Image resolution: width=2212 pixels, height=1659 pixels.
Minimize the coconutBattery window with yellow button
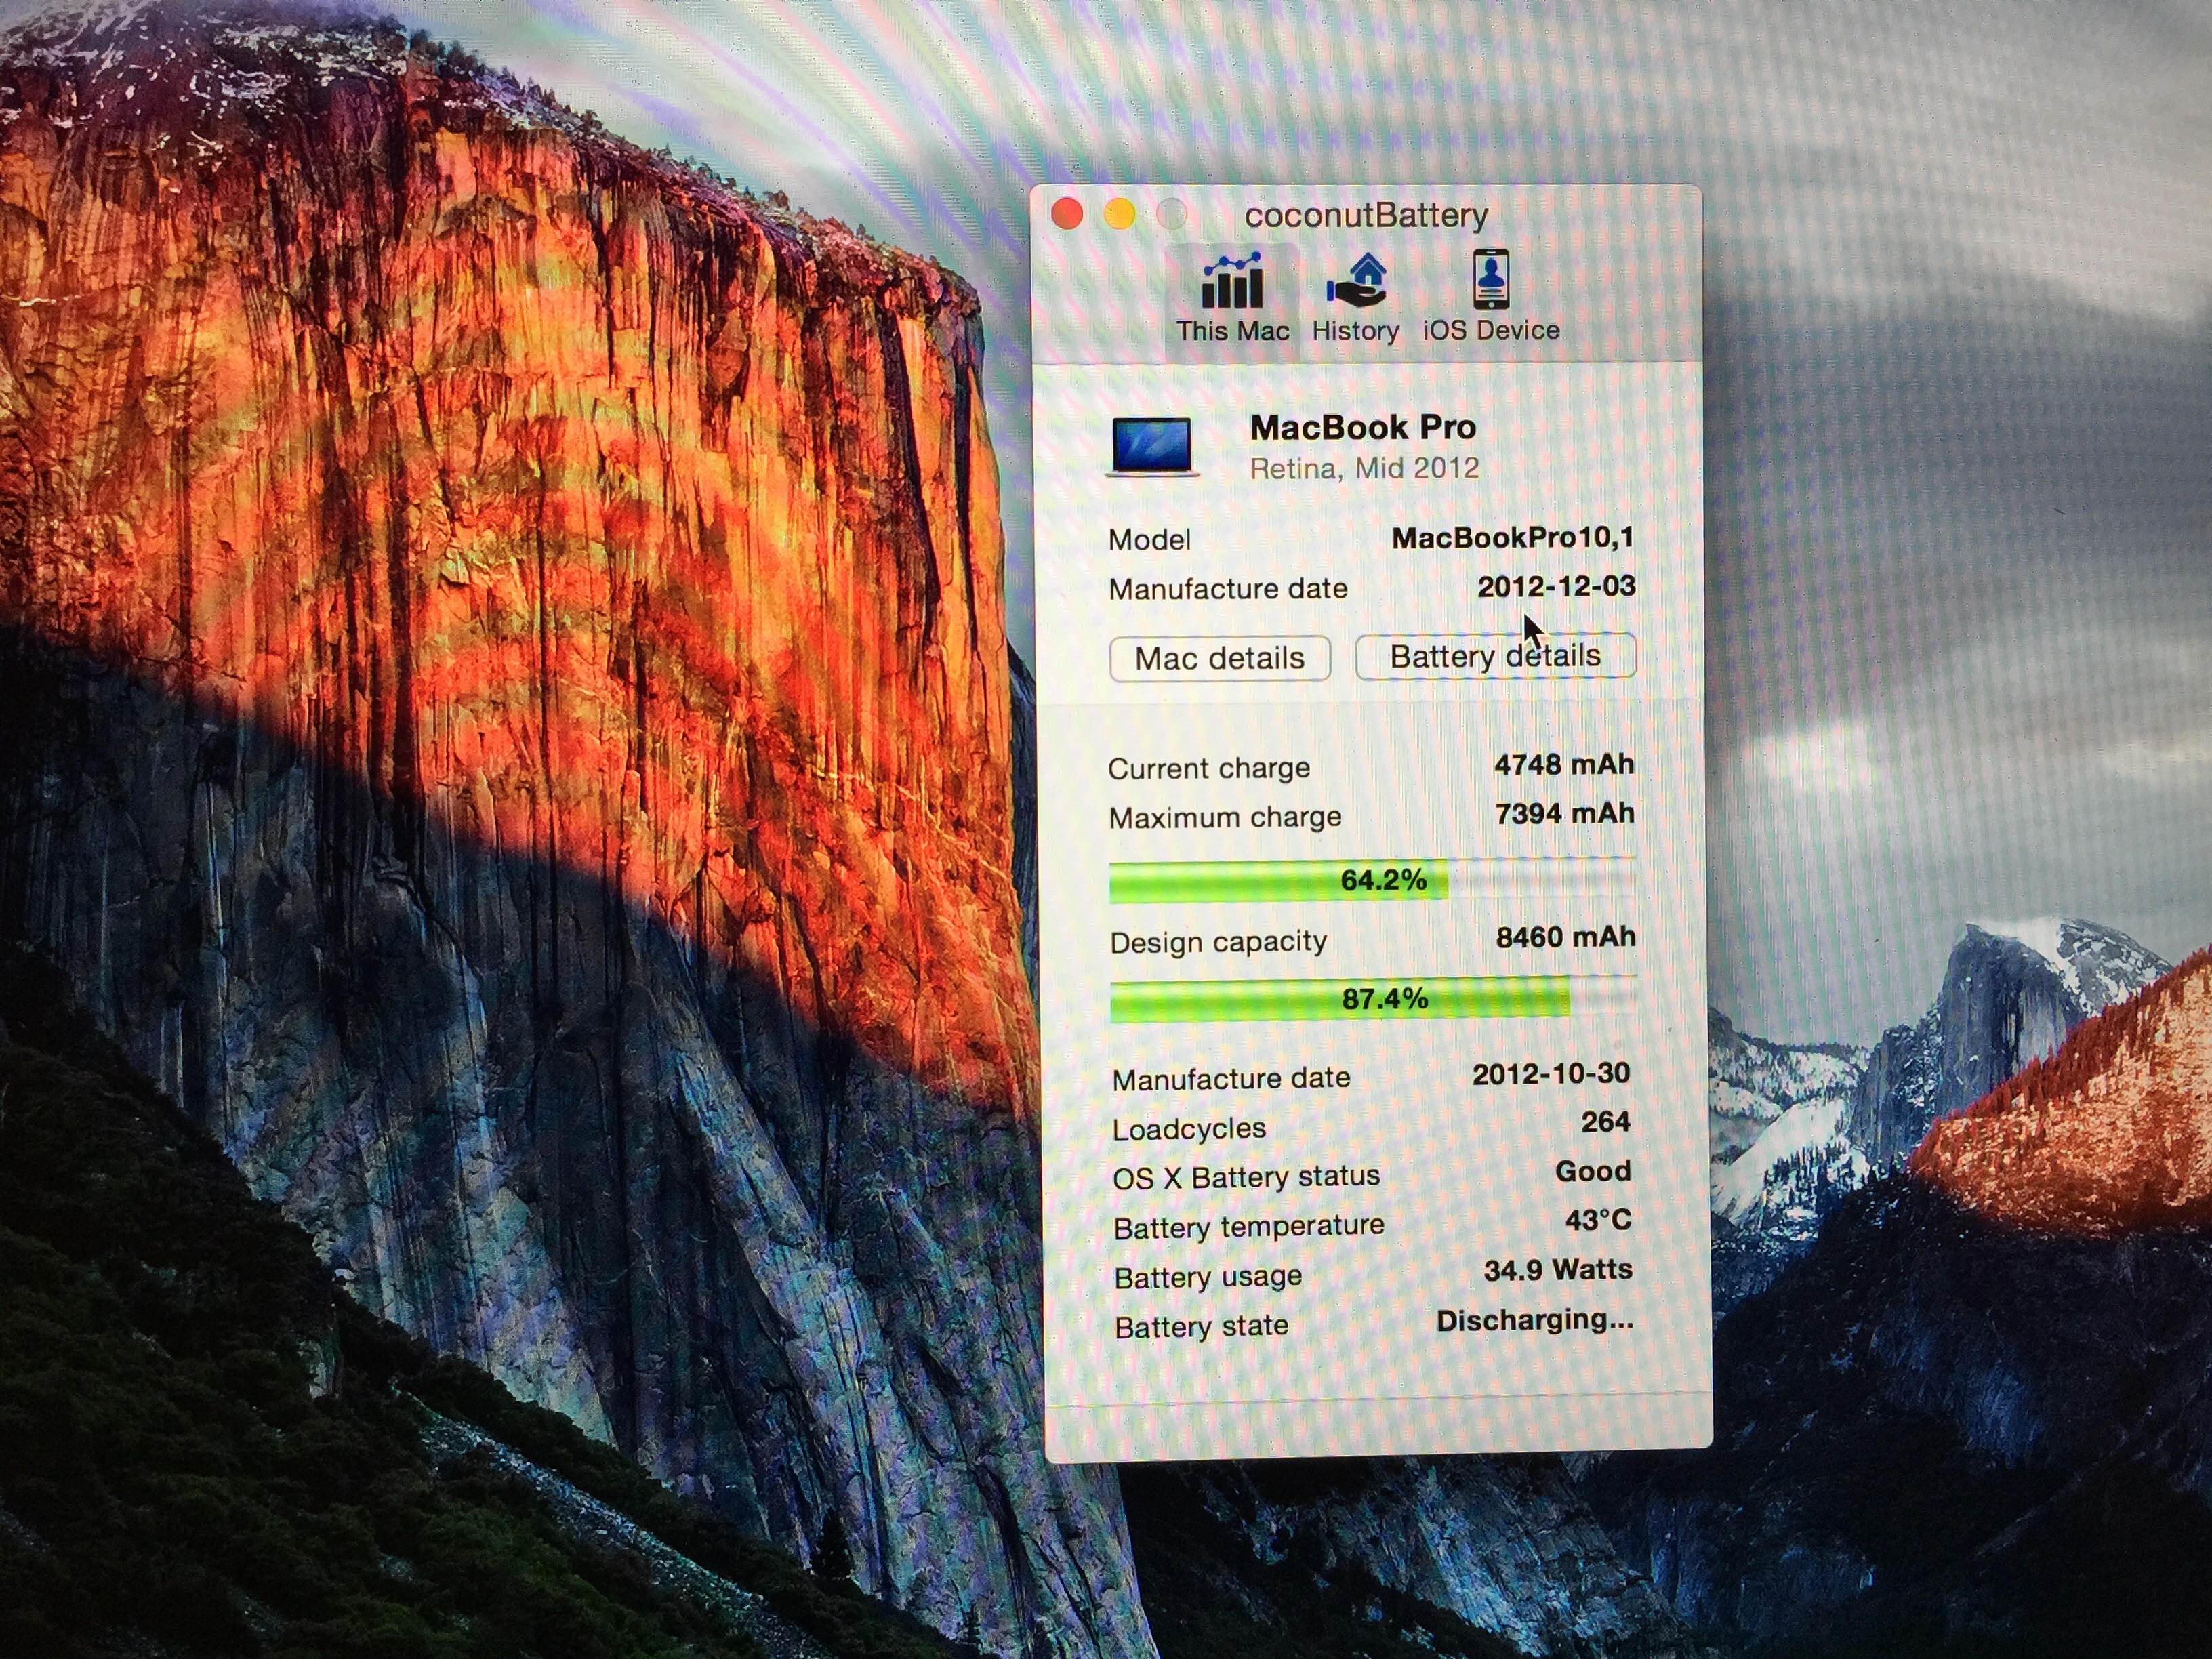pyautogui.click(x=1119, y=214)
